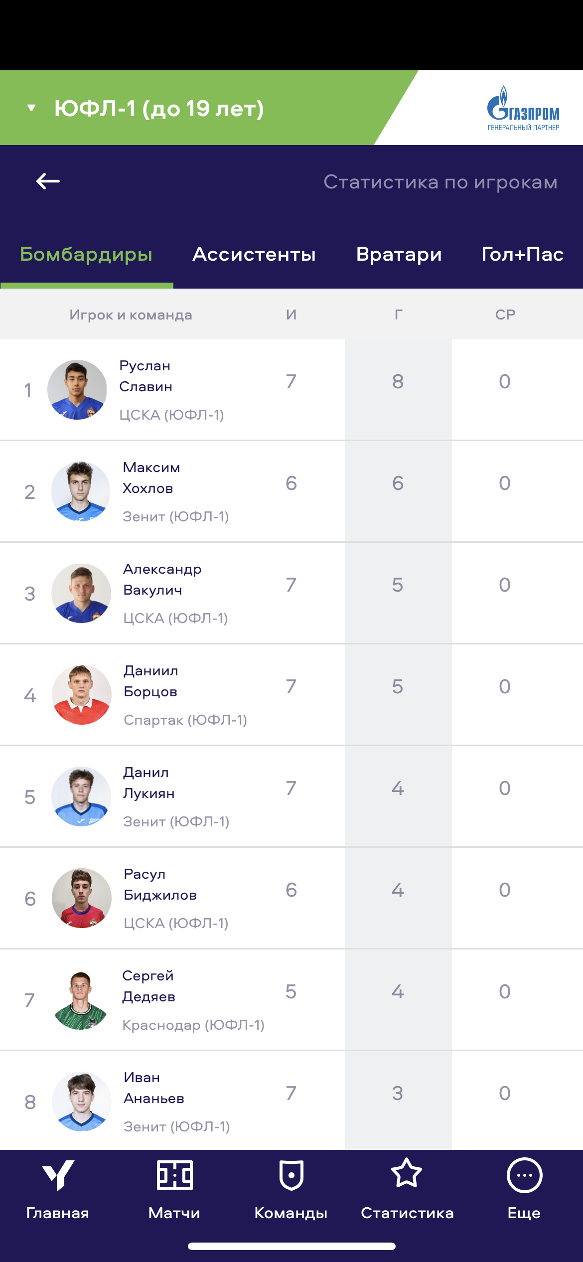
Task: Open the Главная home icon
Action: [x=58, y=1175]
